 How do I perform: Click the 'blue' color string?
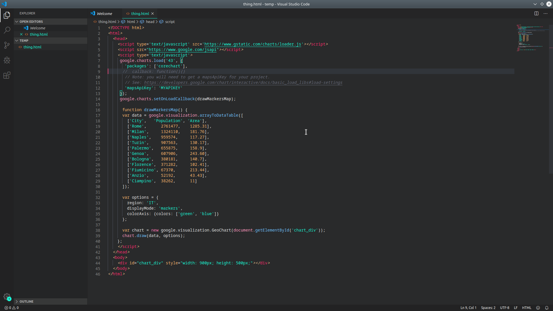point(207,214)
